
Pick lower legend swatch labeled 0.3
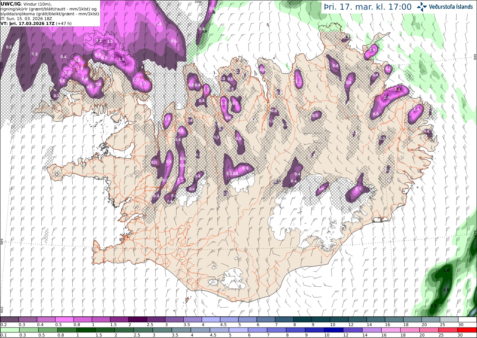click(x=29, y=330)
